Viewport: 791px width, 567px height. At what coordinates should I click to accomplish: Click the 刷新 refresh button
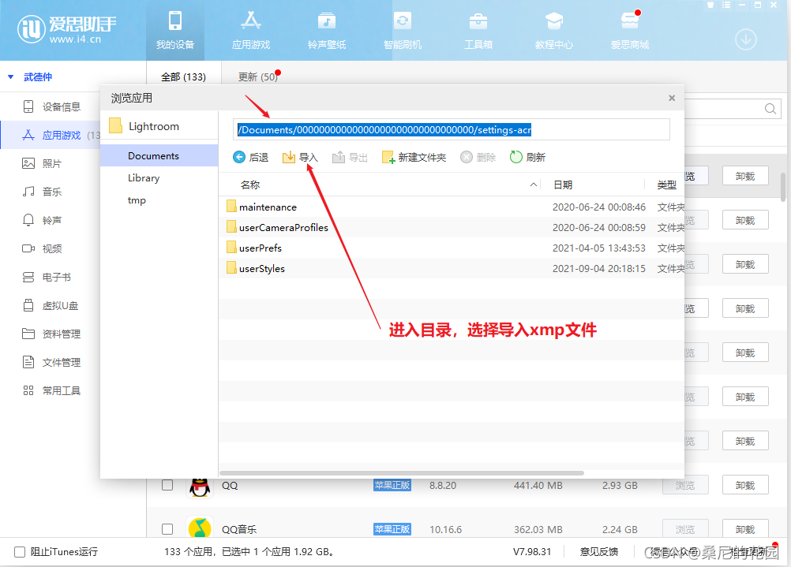(527, 157)
